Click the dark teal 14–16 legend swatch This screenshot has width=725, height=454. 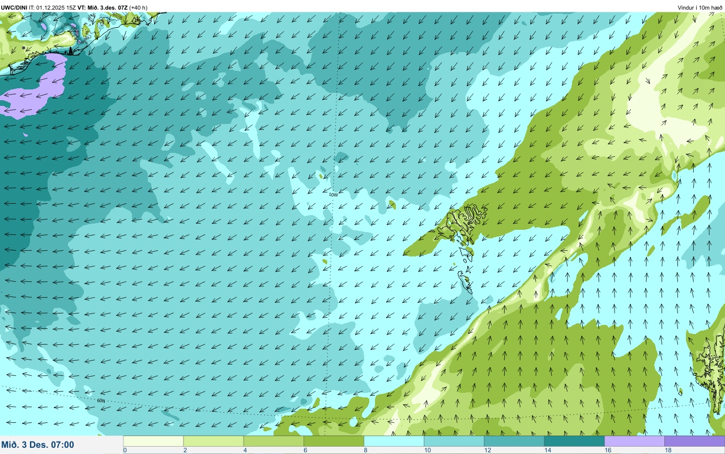click(574, 441)
